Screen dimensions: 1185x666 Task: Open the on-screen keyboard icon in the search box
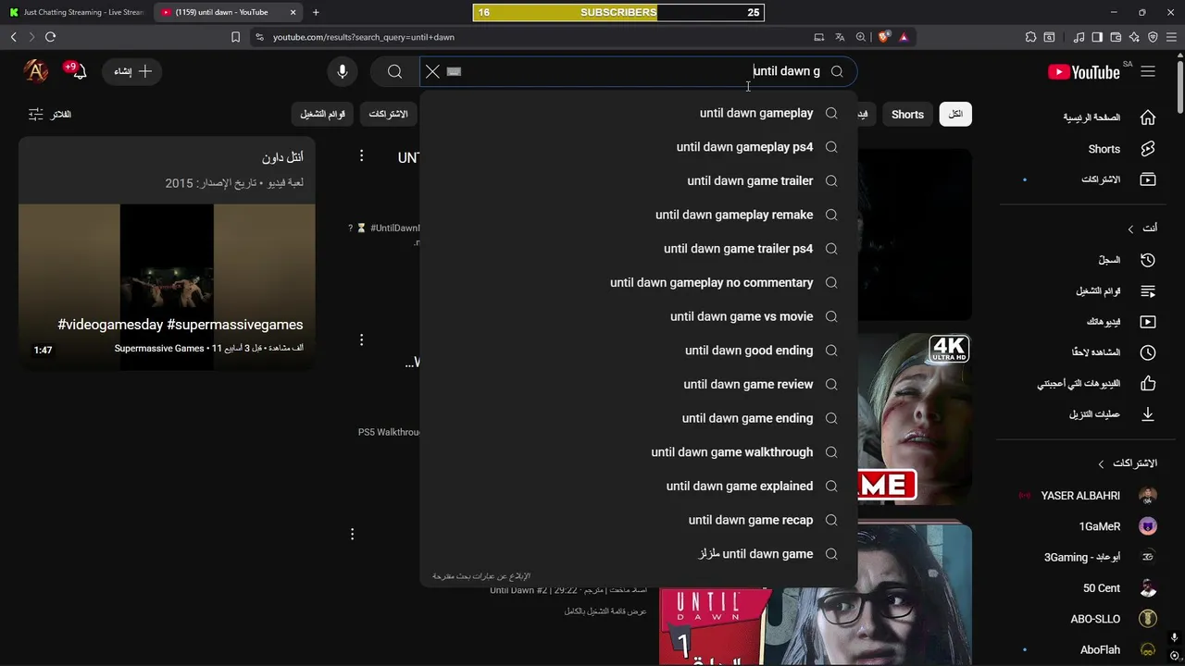454,71
